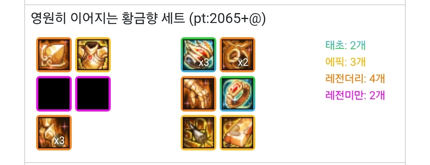Click the 레전더리: 4개 count label
Image resolution: width=430 pixels, height=165 pixels.
point(355,79)
